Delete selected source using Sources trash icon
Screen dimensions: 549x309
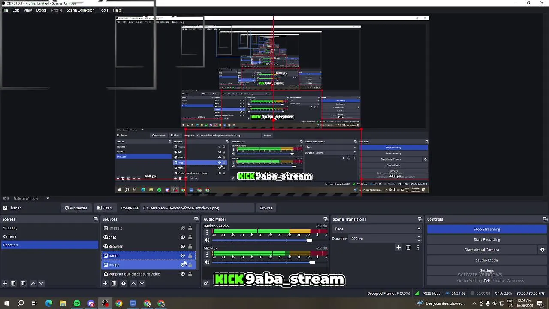tap(114, 283)
